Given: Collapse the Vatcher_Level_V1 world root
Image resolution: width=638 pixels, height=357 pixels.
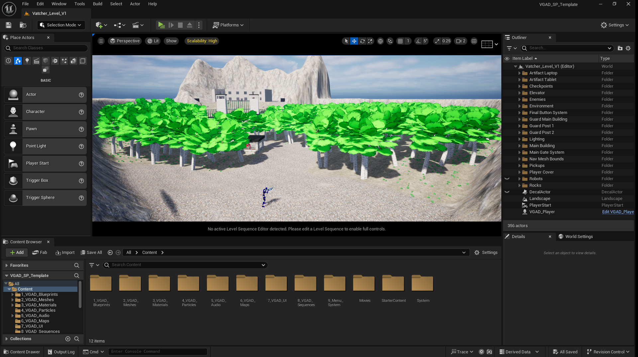Looking at the screenshot, I should [515, 66].
